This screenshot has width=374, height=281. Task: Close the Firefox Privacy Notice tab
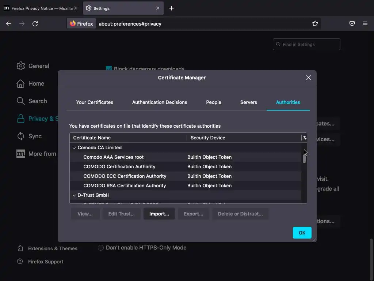click(x=76, y=8)
